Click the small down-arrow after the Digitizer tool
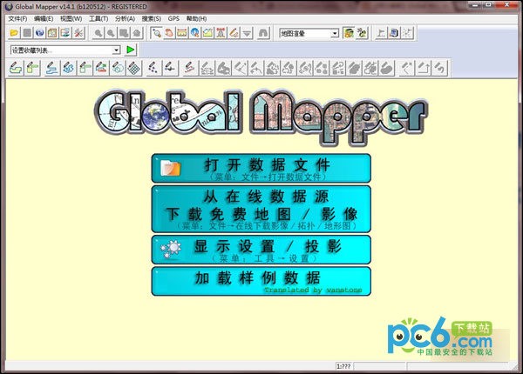This screenshot has height=374, width=523. click(247, 33)
